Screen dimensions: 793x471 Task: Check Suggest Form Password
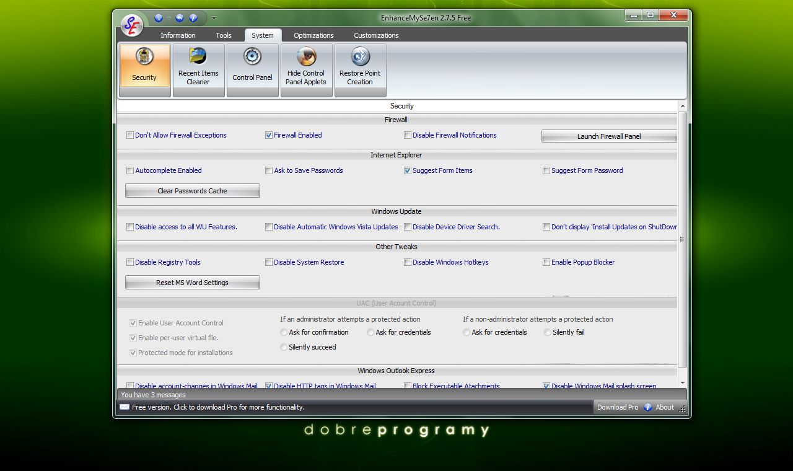point(546,170)
